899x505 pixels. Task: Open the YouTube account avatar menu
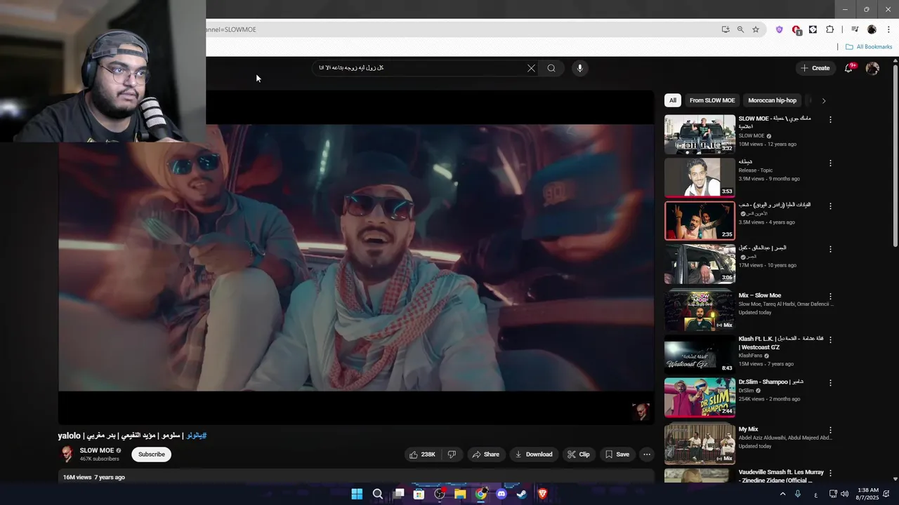pos(872,68)
